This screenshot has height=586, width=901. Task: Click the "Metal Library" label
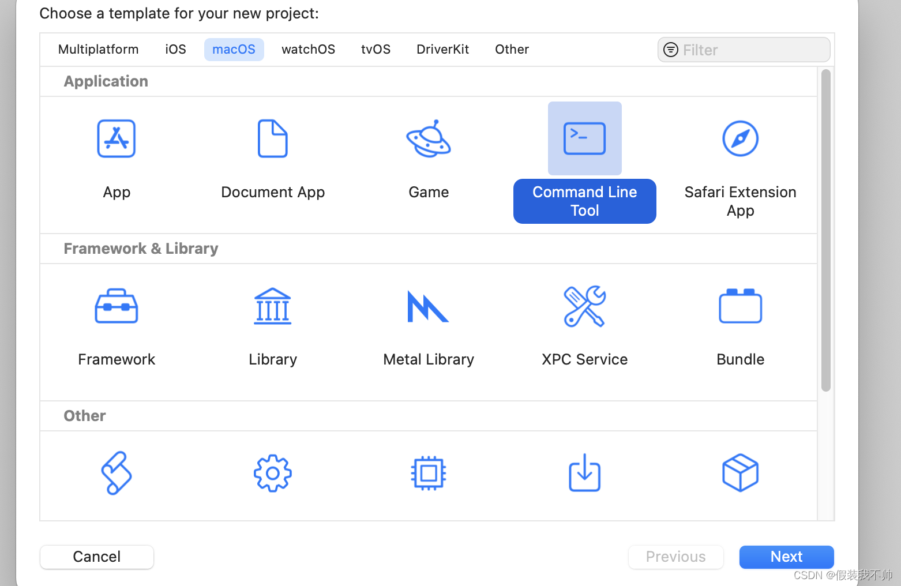click(429, 359)
